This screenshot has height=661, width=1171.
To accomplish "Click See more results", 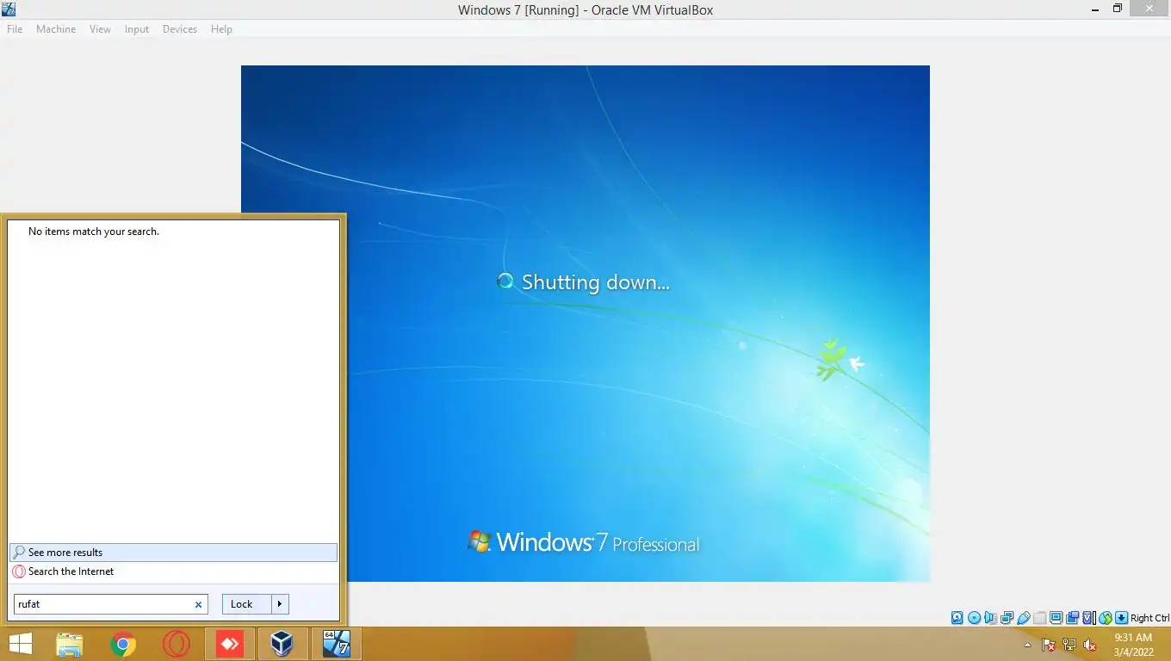I will coord(173,553).
